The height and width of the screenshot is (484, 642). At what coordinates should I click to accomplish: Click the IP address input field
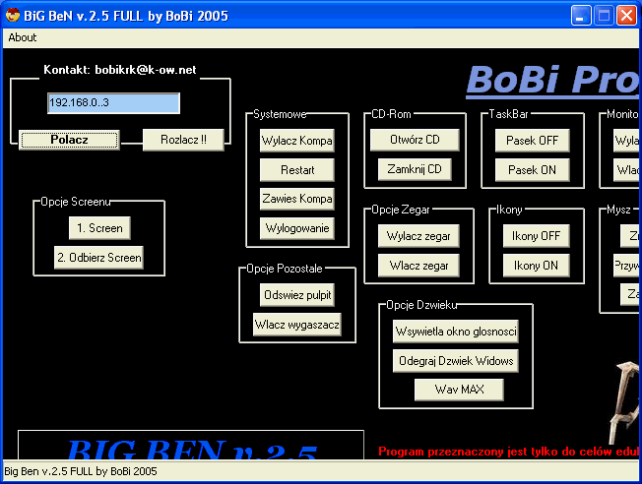pyautogui.click(x=113, y=103)
